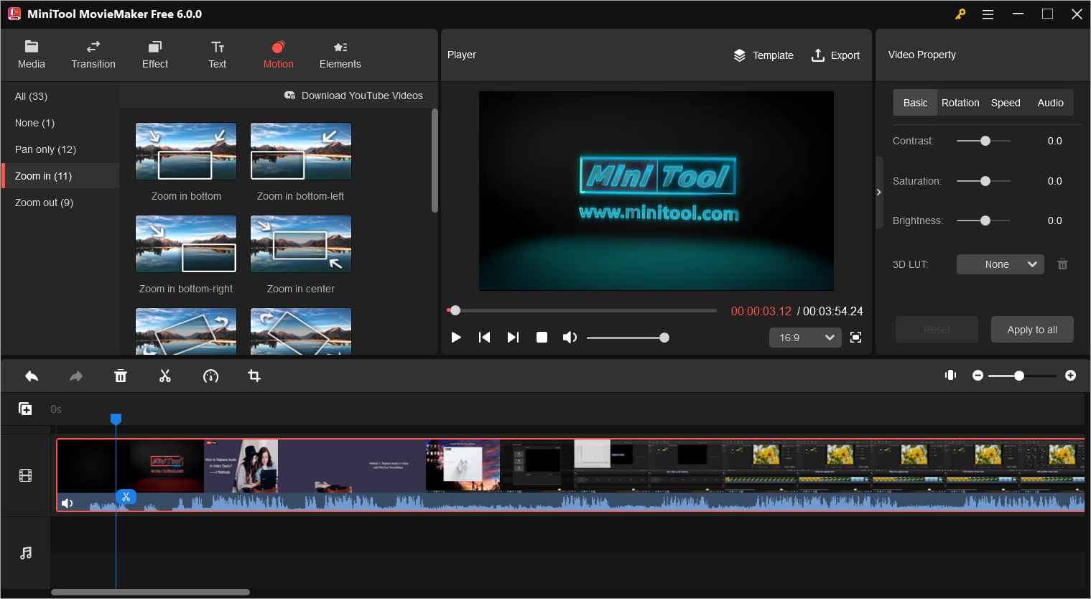This screenshot has height=599, width=1091.
Task: Delete the 3D LUT with trash icon
Action: (1062, 264)
